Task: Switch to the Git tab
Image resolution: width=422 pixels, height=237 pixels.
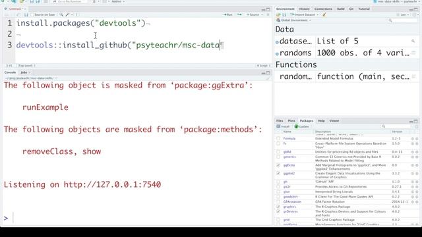Action: (x=351, y=9)
